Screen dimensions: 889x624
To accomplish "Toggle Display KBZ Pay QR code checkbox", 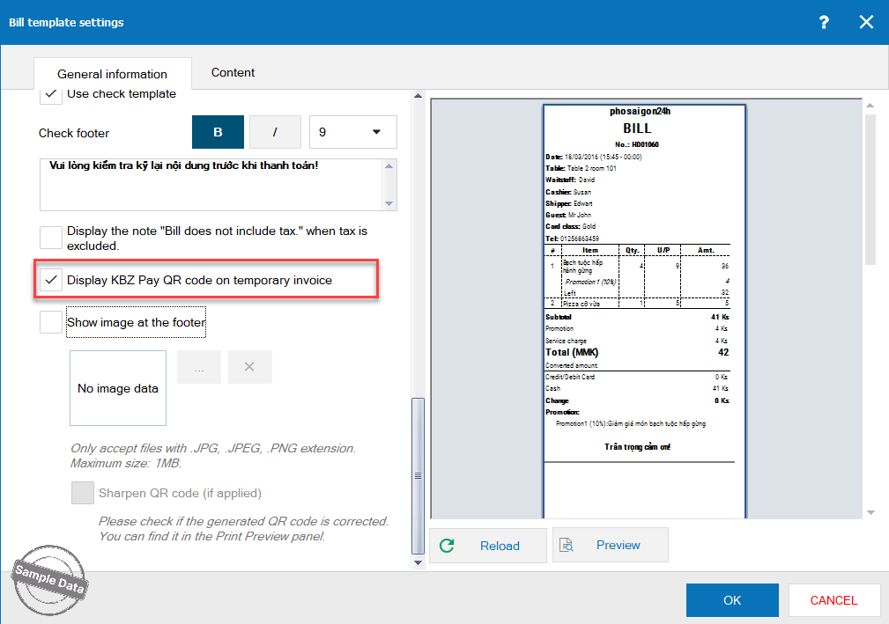I will (51, 280).
